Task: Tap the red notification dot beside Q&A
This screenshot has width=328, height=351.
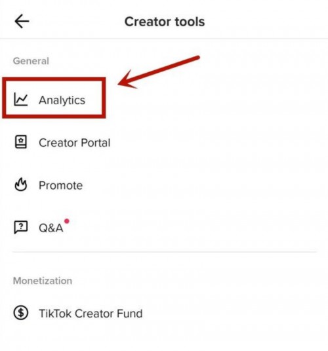Action: pos(67,221)
